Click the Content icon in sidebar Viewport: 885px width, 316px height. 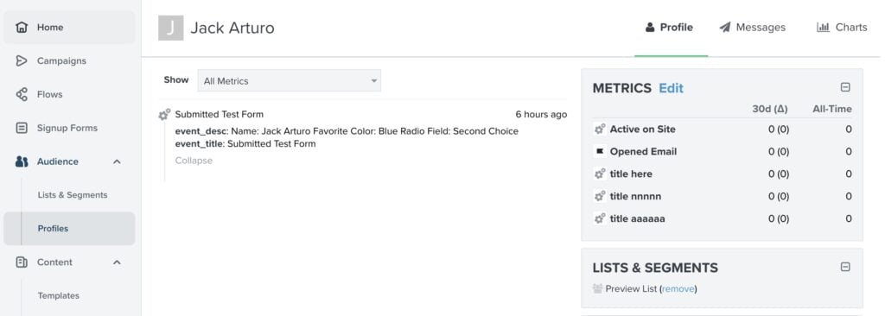(22, 262)
